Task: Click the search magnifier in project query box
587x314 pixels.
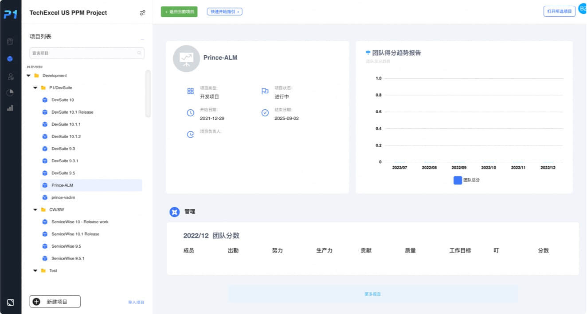Action: point(139,53)
